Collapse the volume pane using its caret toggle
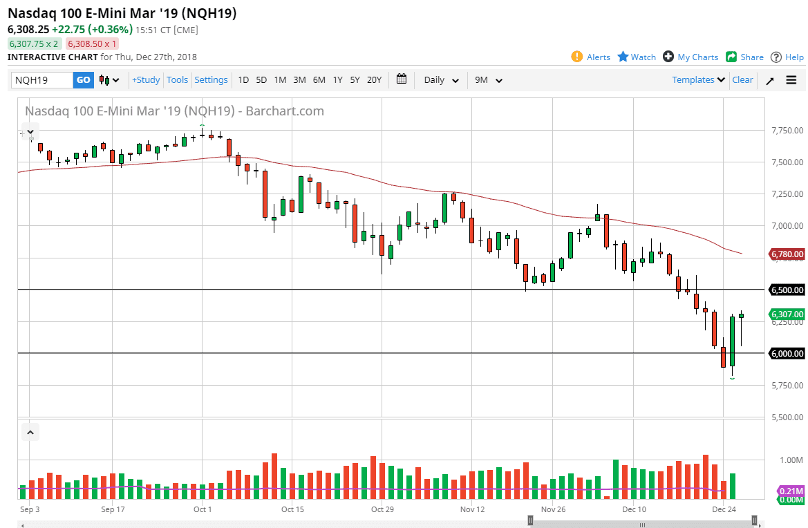The width and height of the screenshot is (808, 528). pos(30,431)
